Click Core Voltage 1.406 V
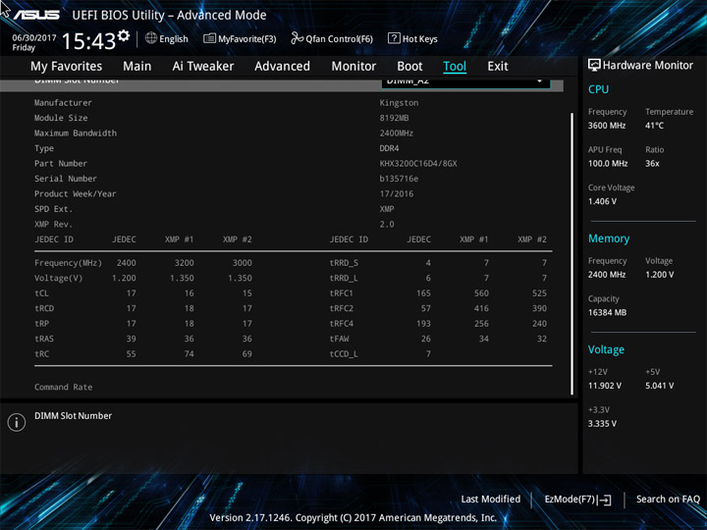This screenshot has width=707, height=530. [602, 201]
